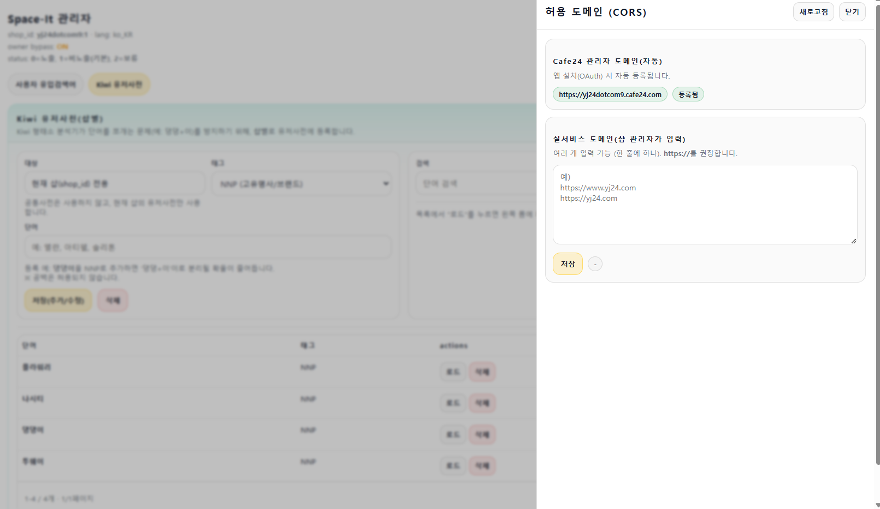Viewport: 880px width, 509px height.
Task: Click the dash status chip beside 저장
Action: click(x=595, y=264)
